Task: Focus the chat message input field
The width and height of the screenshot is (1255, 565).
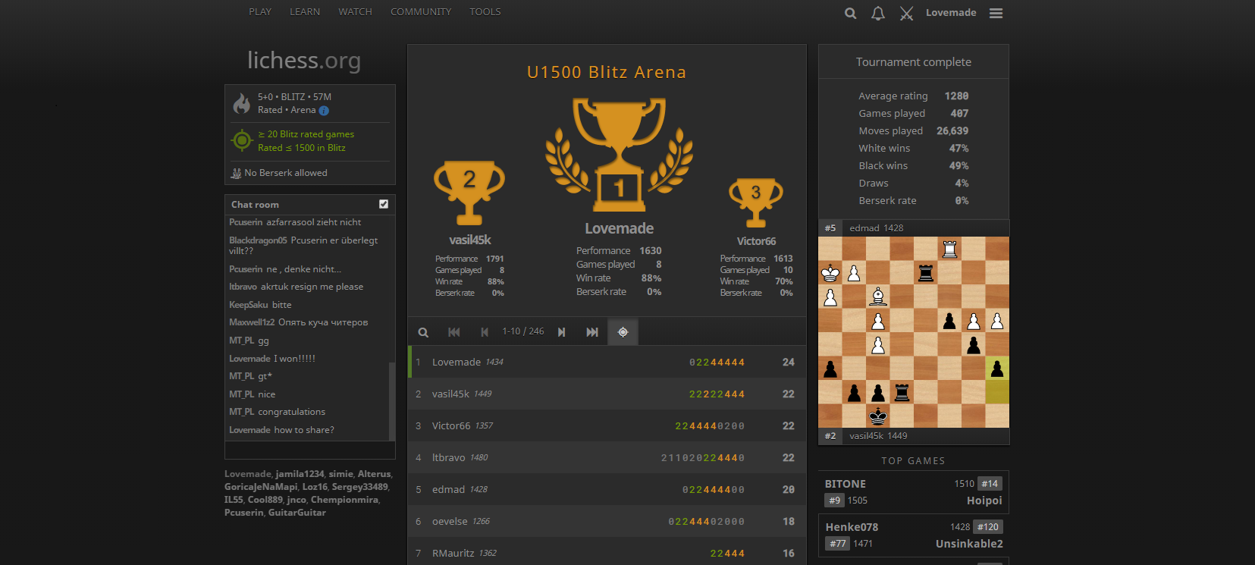Action: pyautogui.click(x=310, y=450)
